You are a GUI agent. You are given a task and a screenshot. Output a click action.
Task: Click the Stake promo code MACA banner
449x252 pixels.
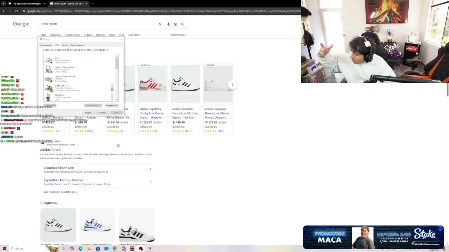(374, 237)
